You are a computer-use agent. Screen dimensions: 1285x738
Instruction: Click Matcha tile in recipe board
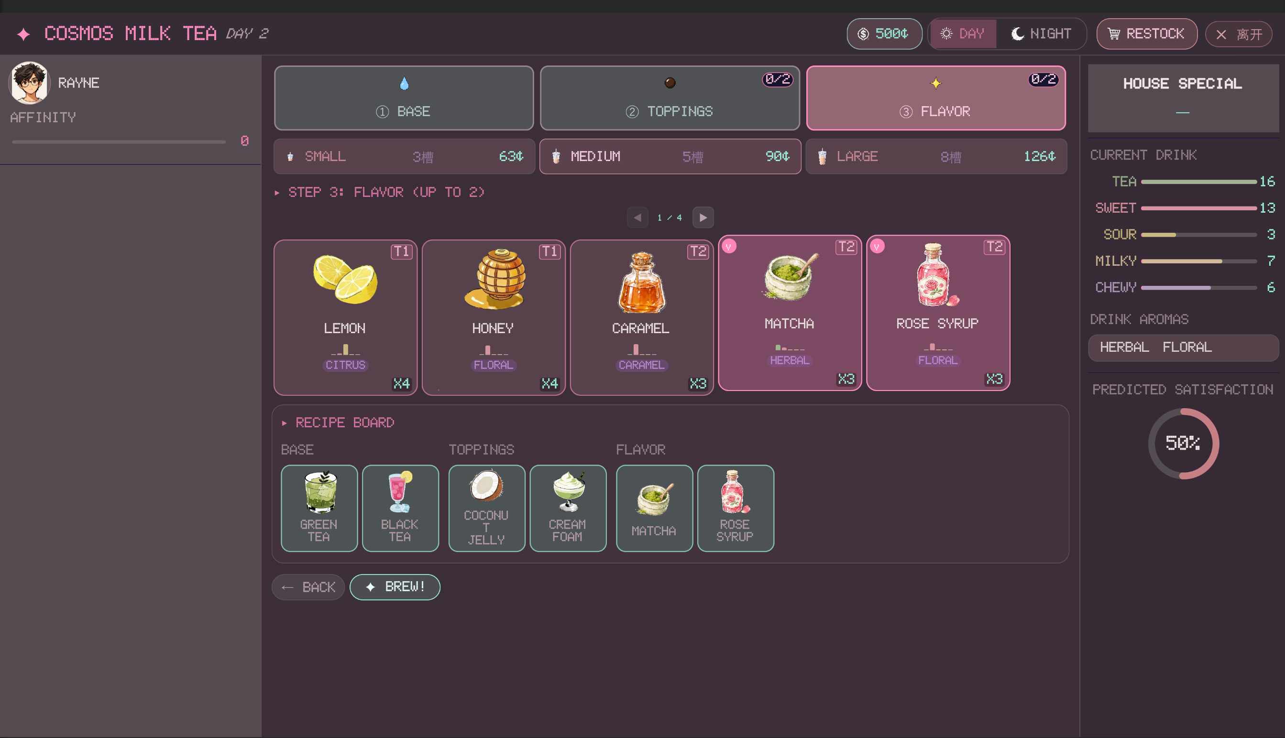pos(654,508)
